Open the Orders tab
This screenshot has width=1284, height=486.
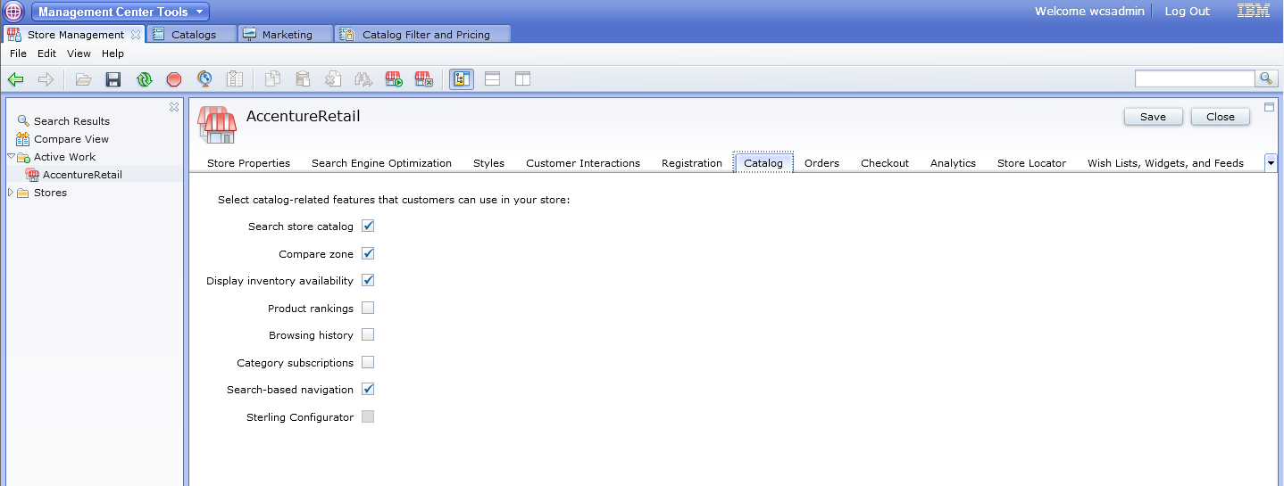tap(821, 163)
